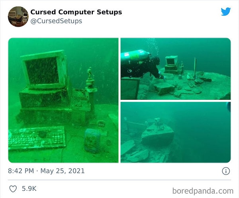Screen dimensions: 239x198
Task: Open the Cursed Computer Setups display name
Action: click(76, 12)
